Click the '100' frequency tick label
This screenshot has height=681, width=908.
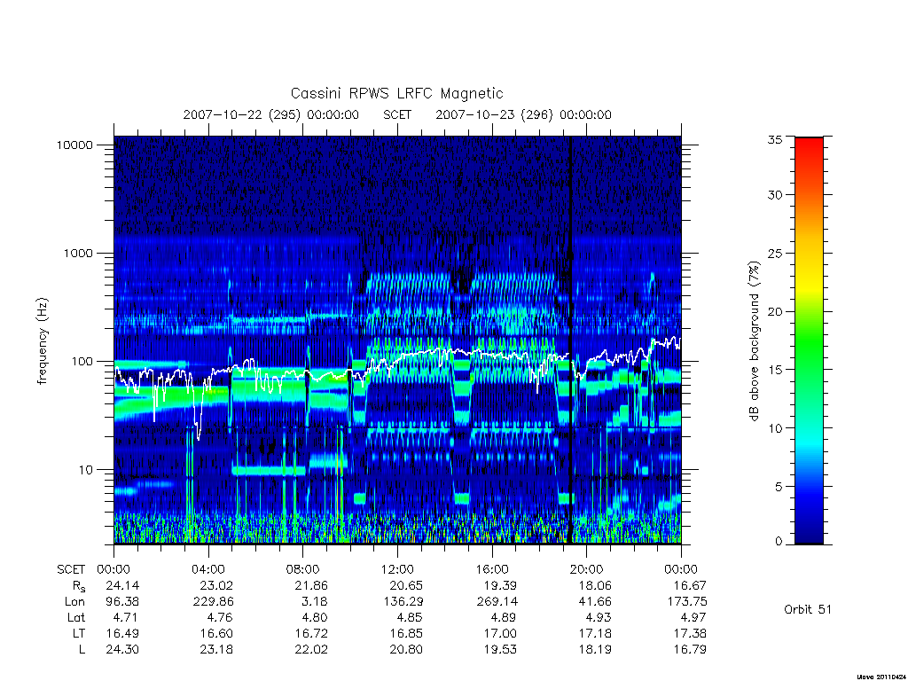(82, 362)
